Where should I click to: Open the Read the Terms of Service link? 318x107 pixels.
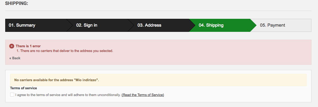(143, 95)
